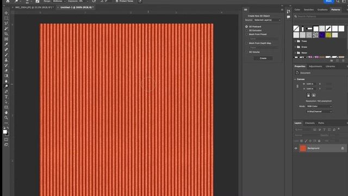Select the Zoom tool
This screenshot has width=348, height=196.
[6, 118]
